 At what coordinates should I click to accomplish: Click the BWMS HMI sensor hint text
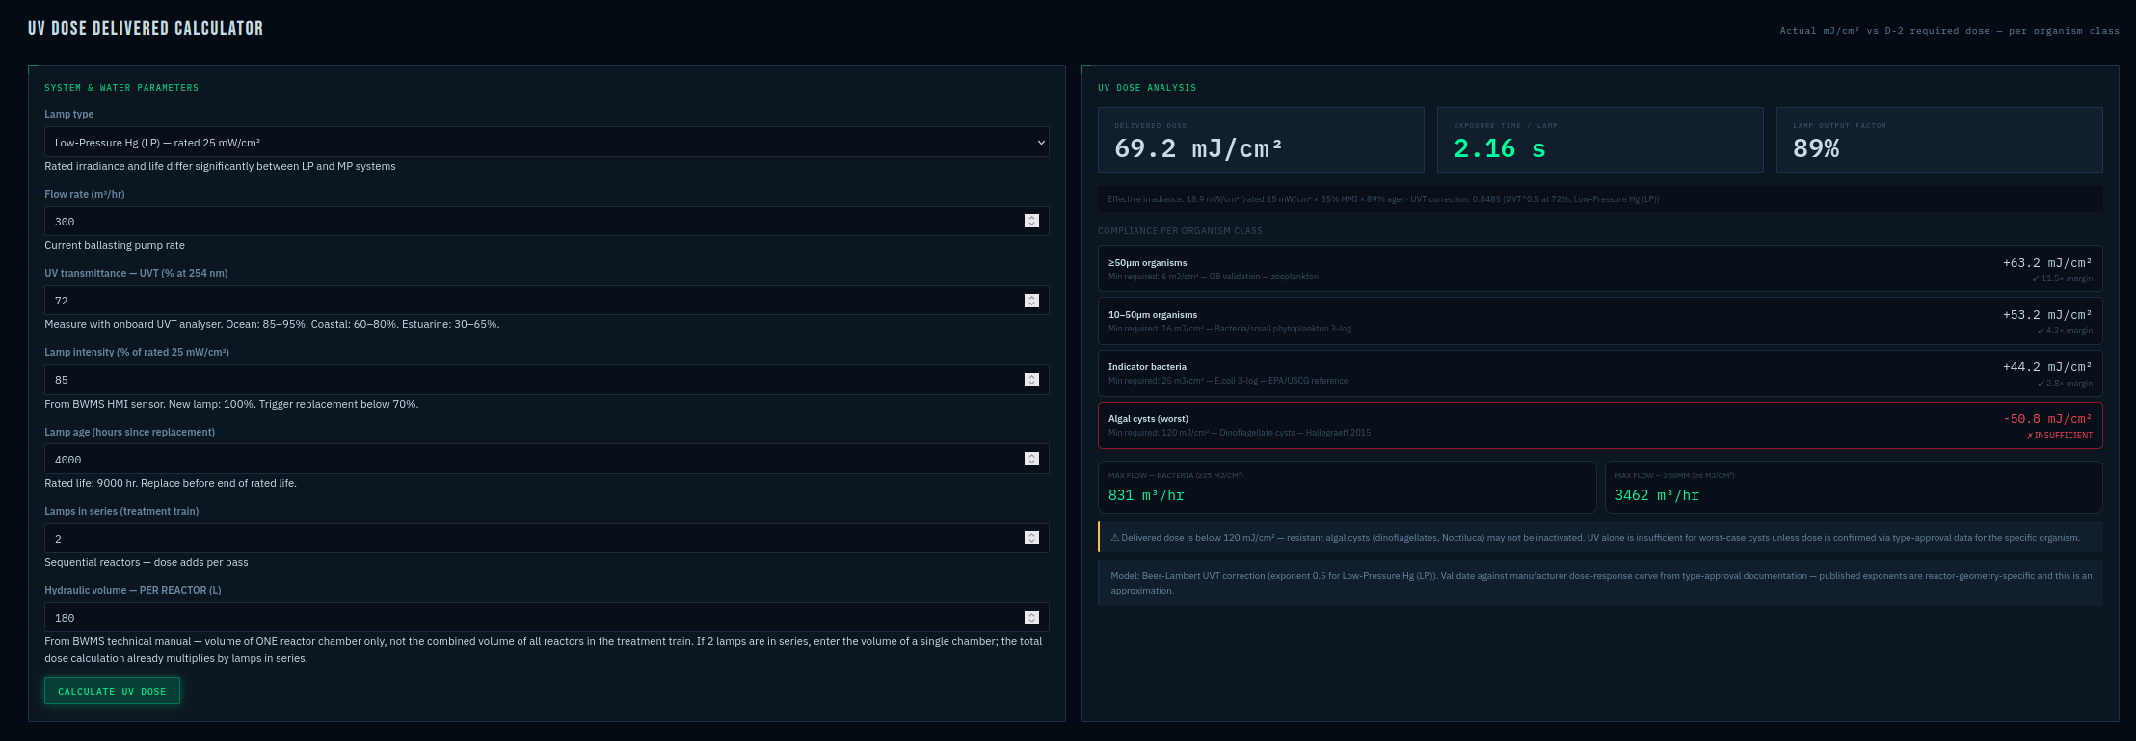tap(231, 404)
